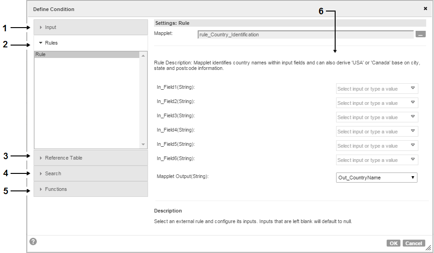Expand the Input section
The height and width of the screenshot is (253, 434).
tap(91, 27)
